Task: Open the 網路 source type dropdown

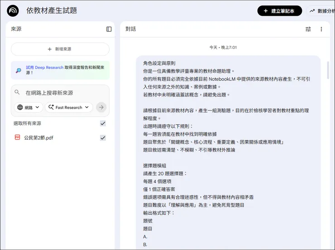Action: (x=29, y=107)
